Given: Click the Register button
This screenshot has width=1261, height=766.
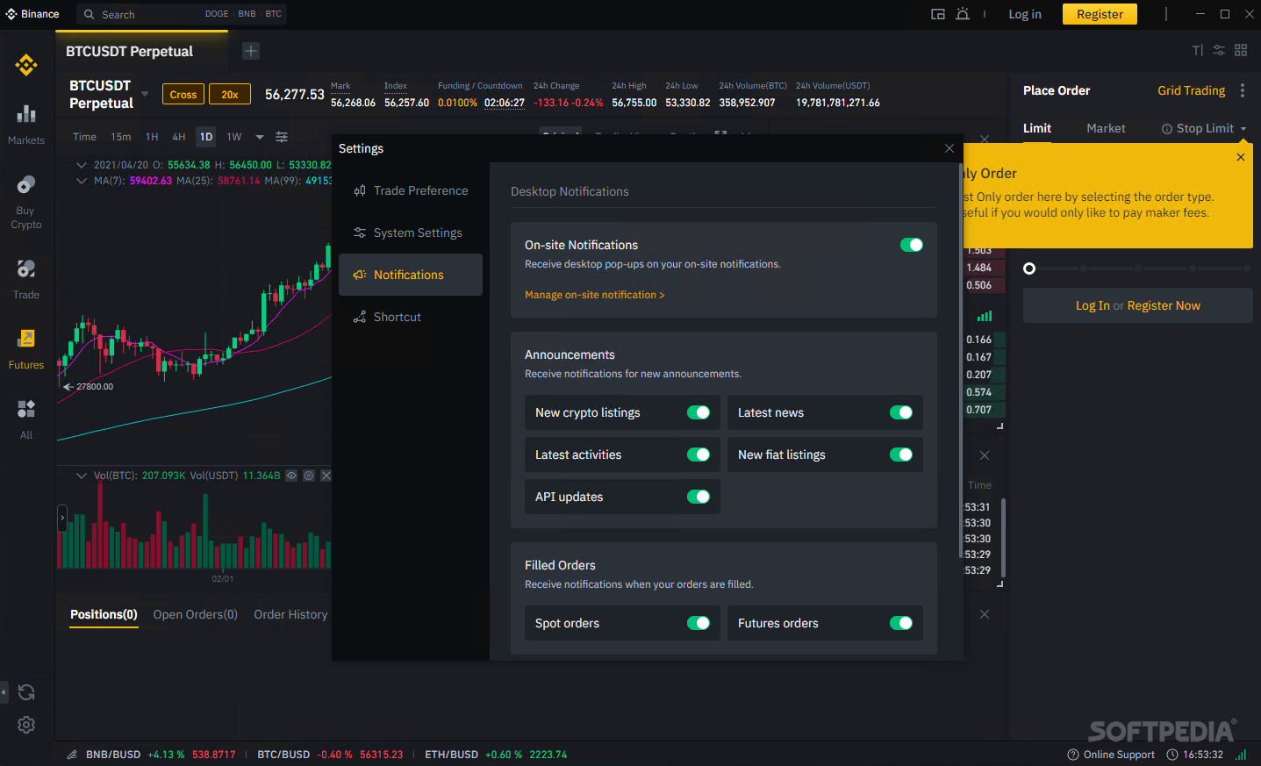Looking at the screenshot, I should point(1100,14).
